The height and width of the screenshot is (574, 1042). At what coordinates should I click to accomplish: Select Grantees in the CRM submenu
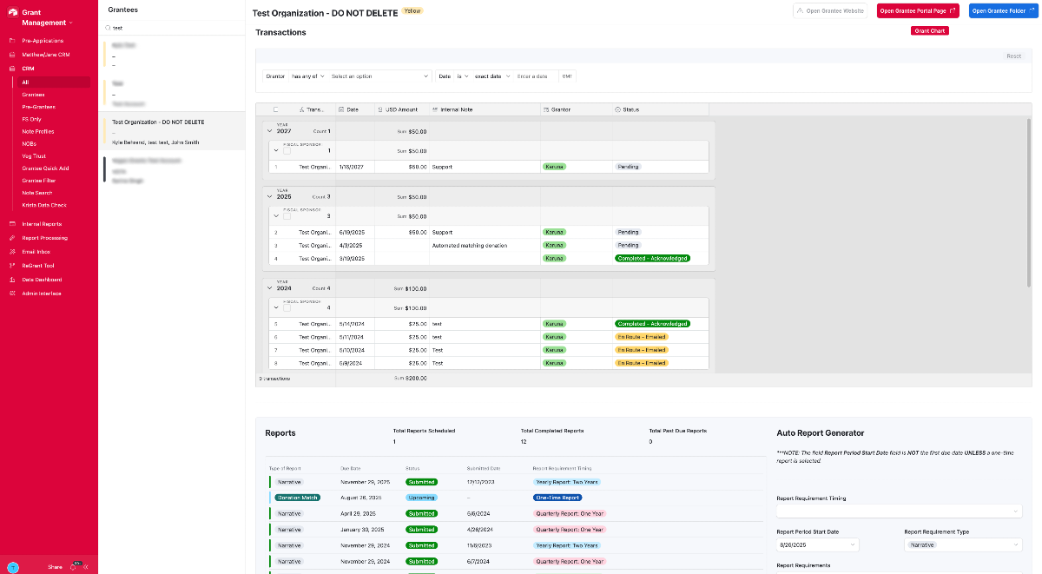[33, 95]
